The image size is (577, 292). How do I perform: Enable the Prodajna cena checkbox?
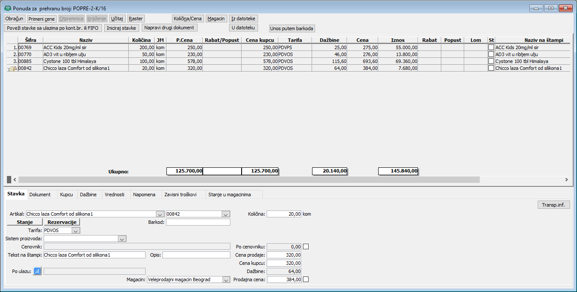[306, 279]
